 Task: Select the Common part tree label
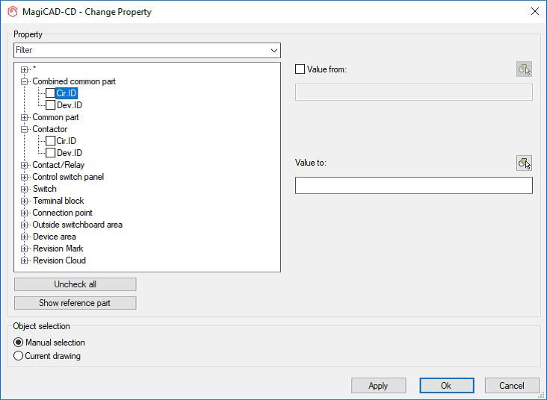click(55, 117)
